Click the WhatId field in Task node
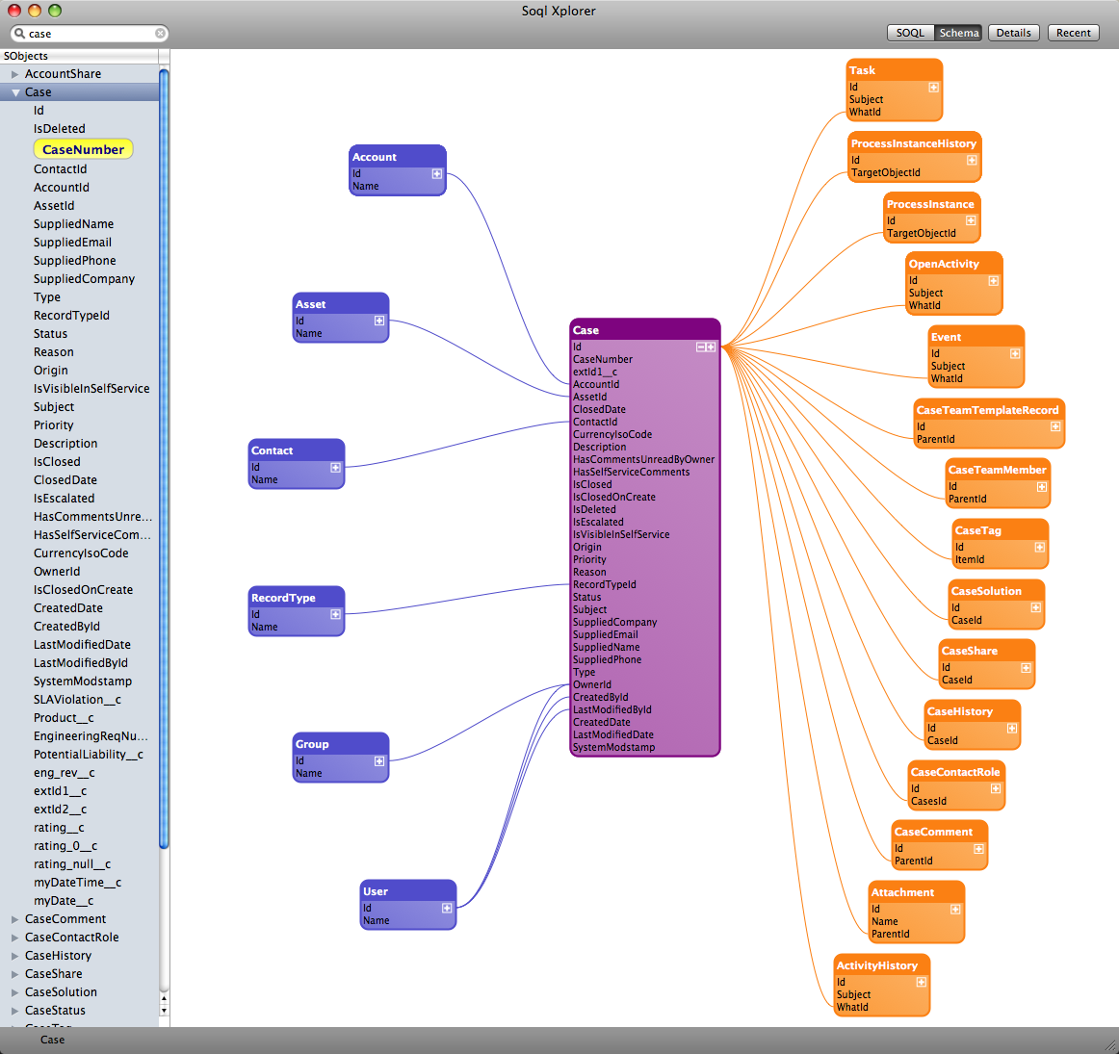Image resolution: width=1119 pixels, height=1054 pixels. [865, 112]
